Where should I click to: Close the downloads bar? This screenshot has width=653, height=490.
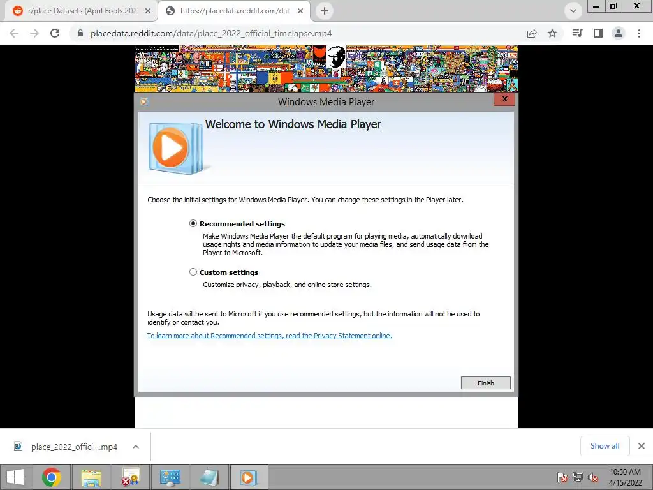pos(642,446)
